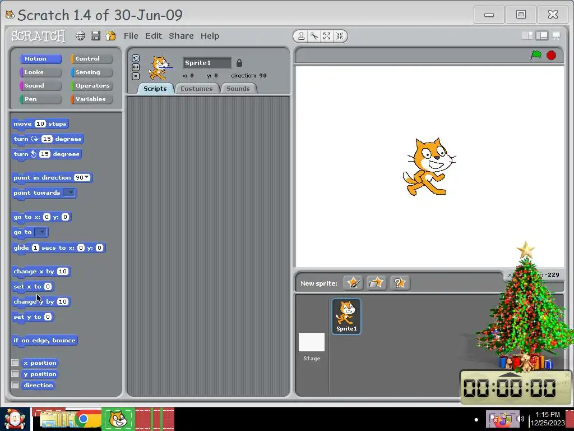
Task: Select the grow sprite tool
Action: 327,36
